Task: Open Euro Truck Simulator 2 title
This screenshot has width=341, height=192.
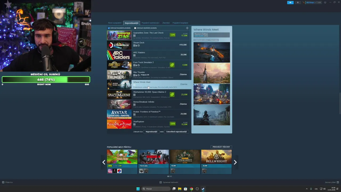Action: pos(143,62)
